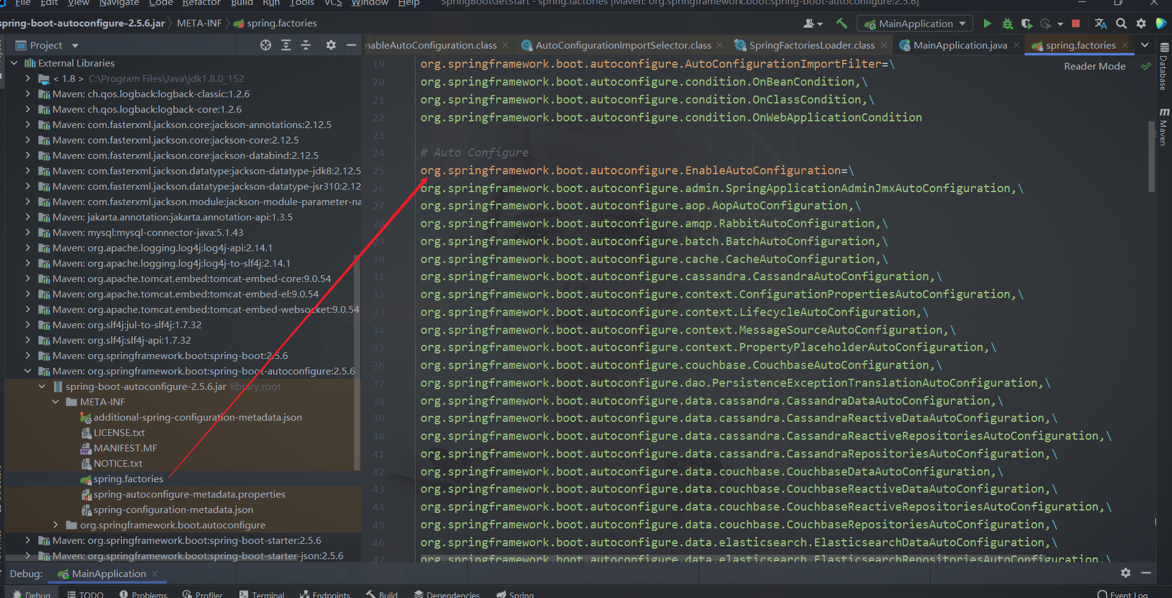
Task: Click the Project panel vertical scrollbar
Action: click(x=357, y=363)
